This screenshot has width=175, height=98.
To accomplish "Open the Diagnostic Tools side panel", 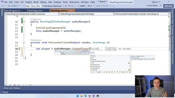I will [173, 16].
